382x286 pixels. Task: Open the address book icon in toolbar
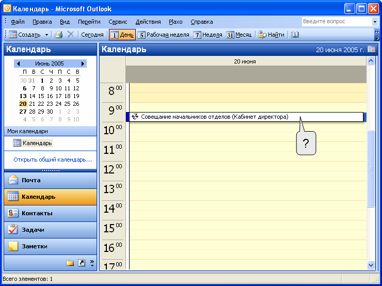click(295, 35)
